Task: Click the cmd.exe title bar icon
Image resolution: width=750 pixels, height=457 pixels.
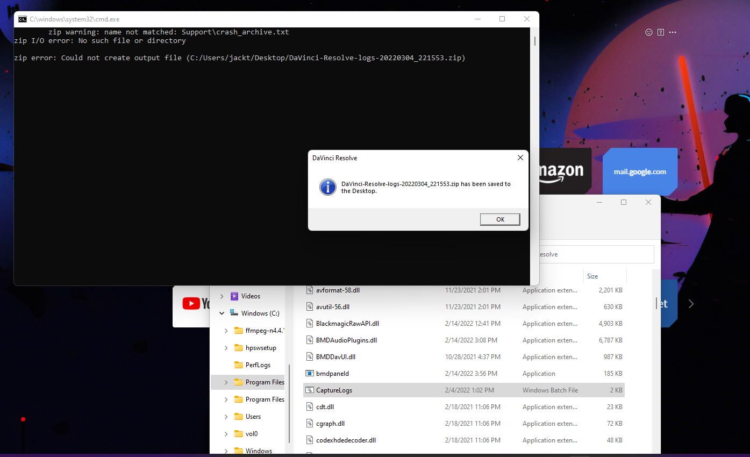Action: tap(22, 19)
